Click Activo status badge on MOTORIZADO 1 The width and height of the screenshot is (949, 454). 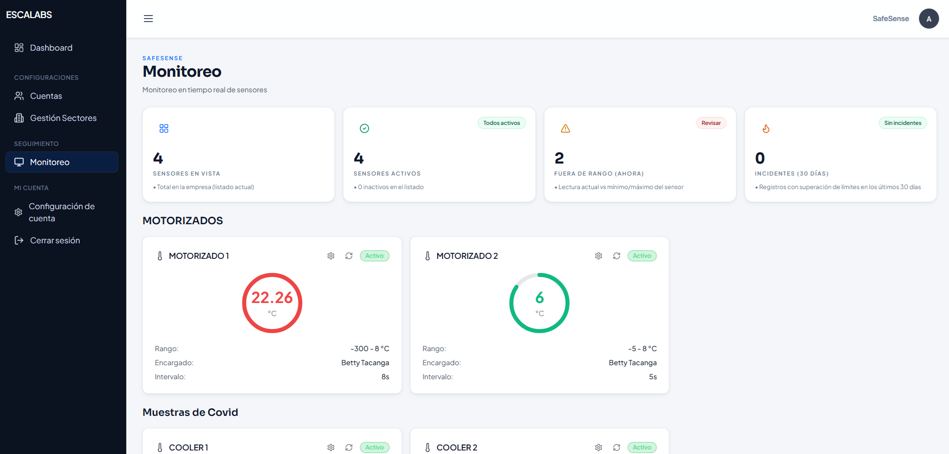tap(374, 256)
